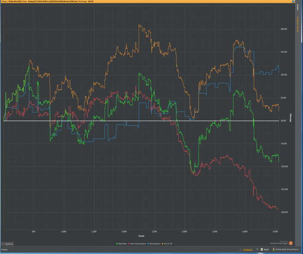Click the 1,000 hands axis label
This screenshot has height=254, width=303.
point(64,232)
